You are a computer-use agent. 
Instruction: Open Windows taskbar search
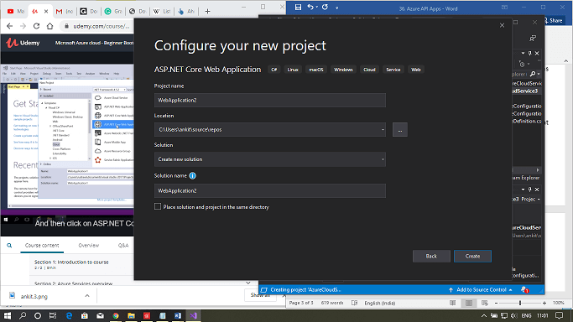(23, 315)
